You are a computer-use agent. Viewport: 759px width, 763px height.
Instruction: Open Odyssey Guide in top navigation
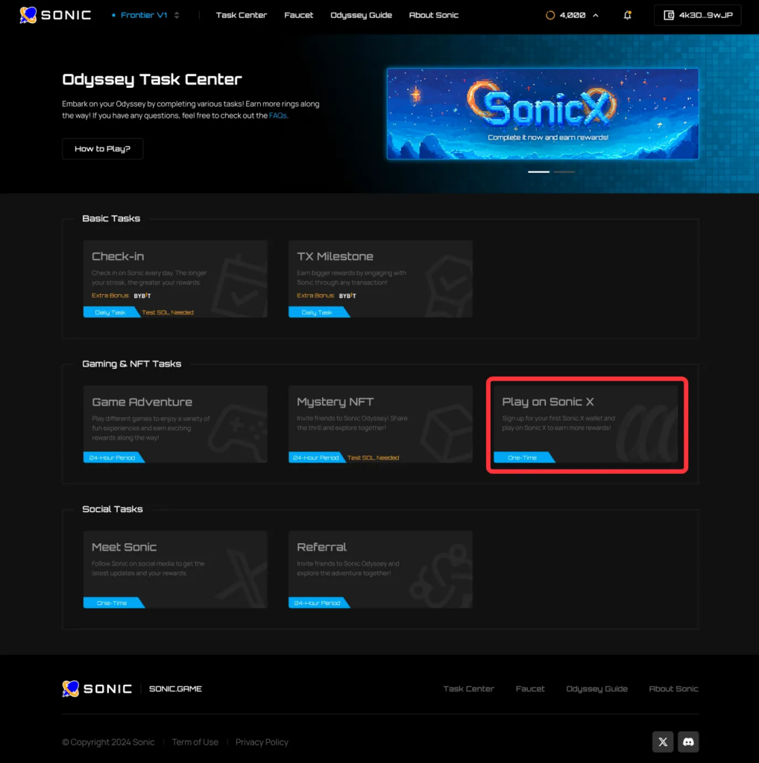click(361, 15)
